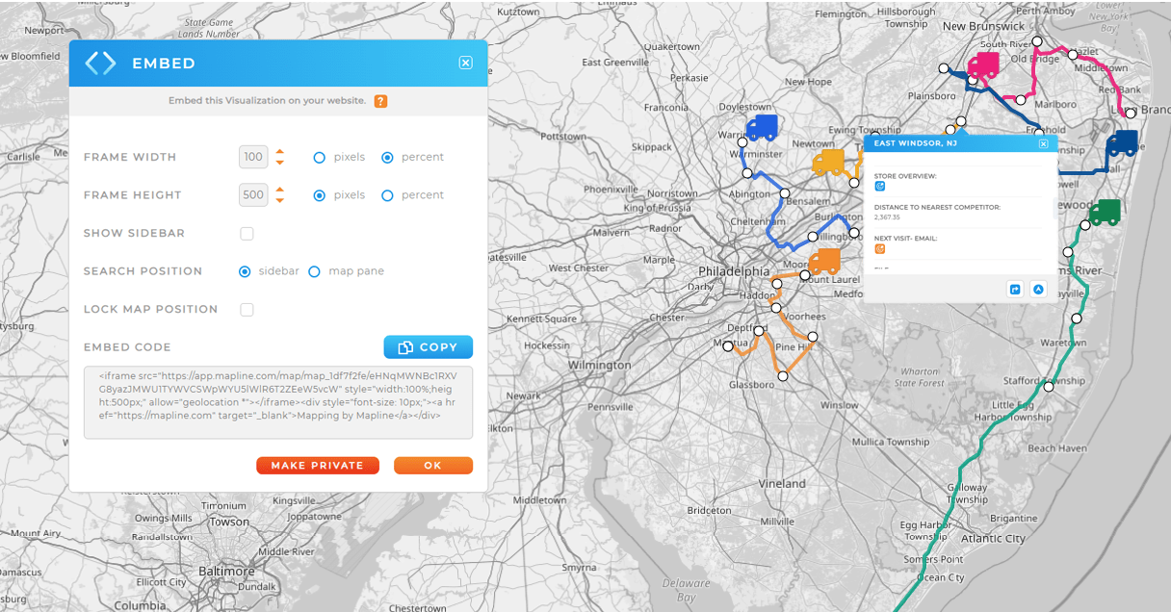
Task: Select map pane option for search position
Action: tap(314, 271)
